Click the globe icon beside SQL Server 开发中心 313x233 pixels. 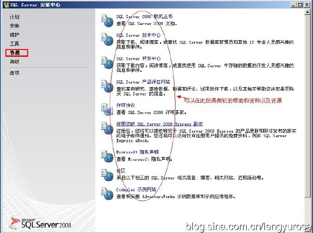[107, 63]
